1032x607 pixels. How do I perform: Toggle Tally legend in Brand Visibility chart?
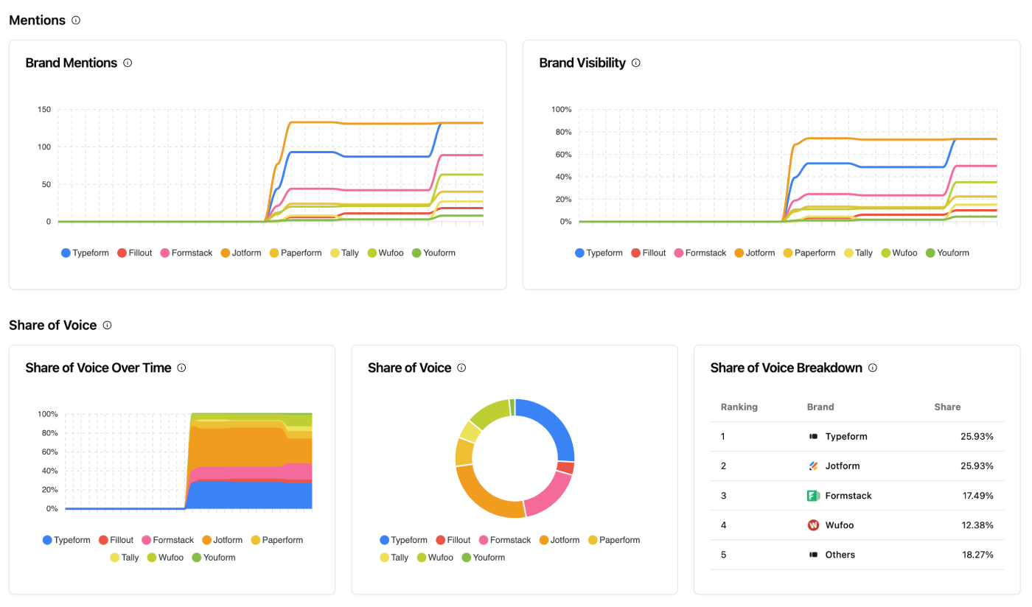click(858, 253)
